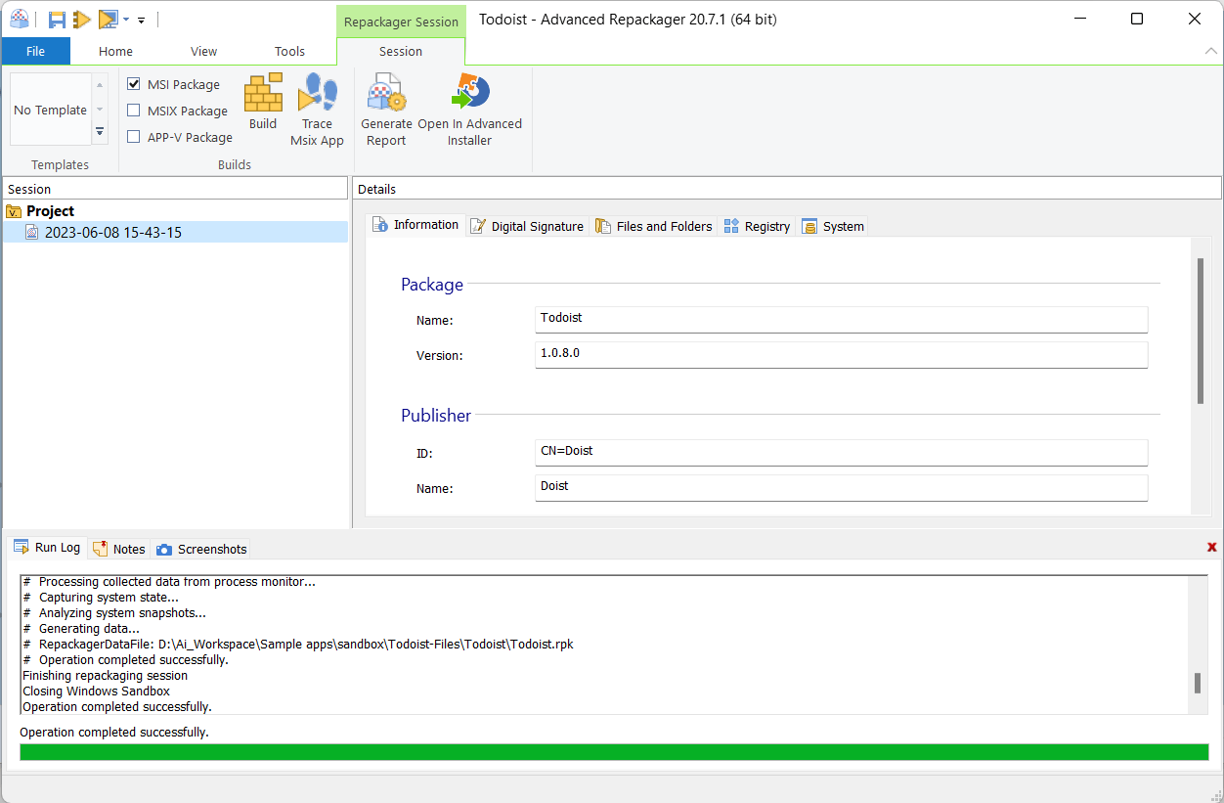Toggle the APP-V Package checkbox
This screenshot has height=803, width=1224.
(134, 137)
